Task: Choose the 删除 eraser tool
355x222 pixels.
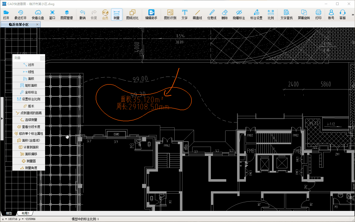Action: pos(224,13)
